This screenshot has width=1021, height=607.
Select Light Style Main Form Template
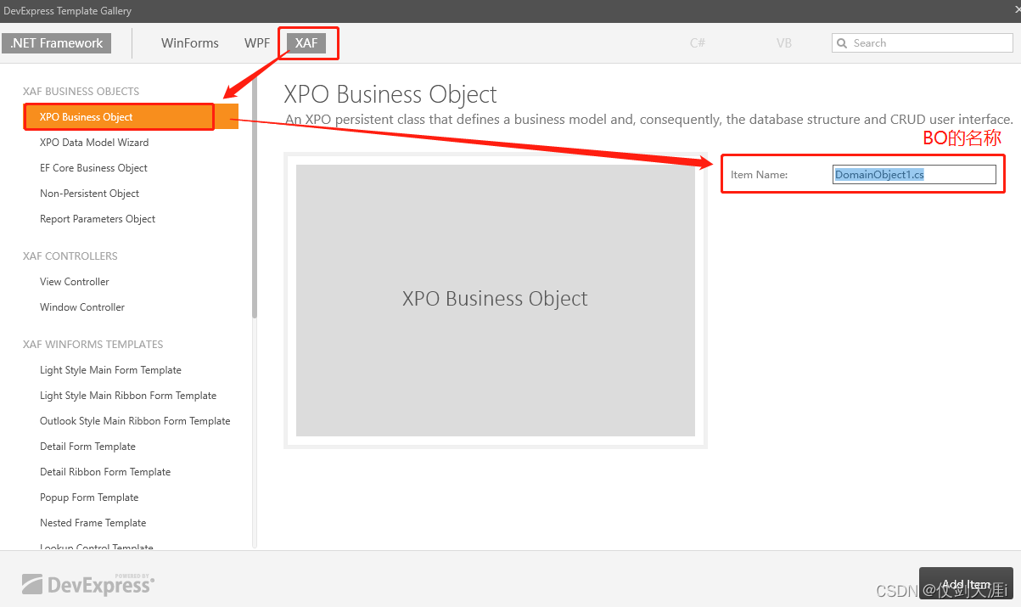pyautogui.click(x=110, y=370)
